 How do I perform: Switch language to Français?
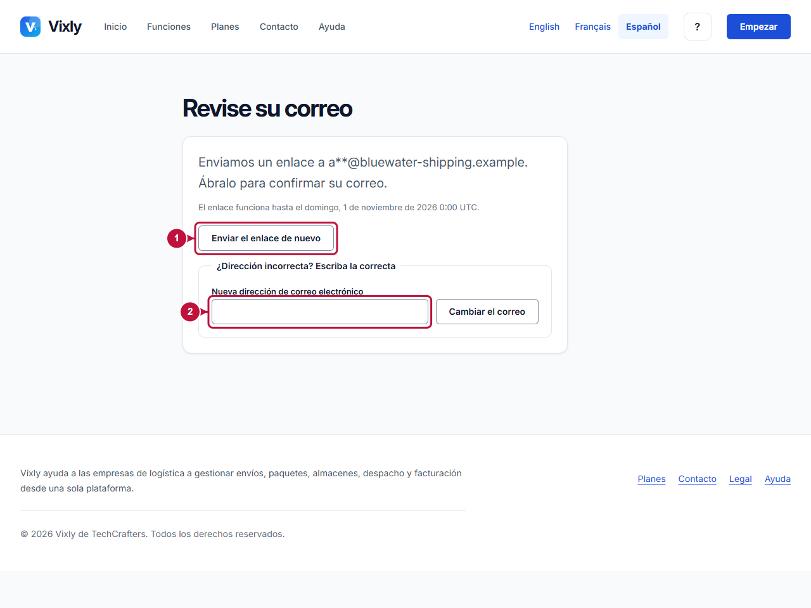tap(592, 27)
